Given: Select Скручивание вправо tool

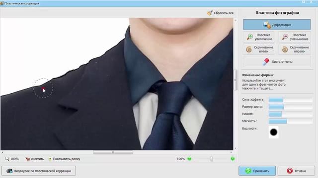Looking at the screenshot, I should [295, 49].
